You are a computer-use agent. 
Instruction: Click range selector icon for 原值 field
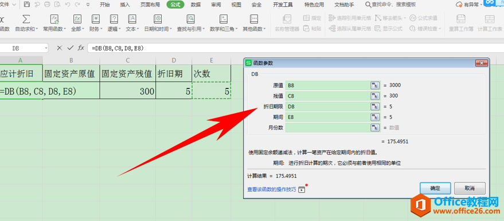coord(375,86)
